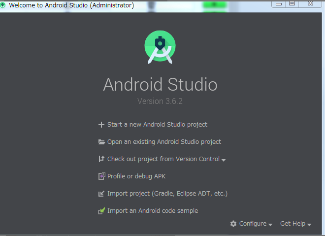Viewport: 325px width, 236px height.
Task: Select Import project (Gradle, Eclipse ADT, etc.)
Action: coord(167,194)
